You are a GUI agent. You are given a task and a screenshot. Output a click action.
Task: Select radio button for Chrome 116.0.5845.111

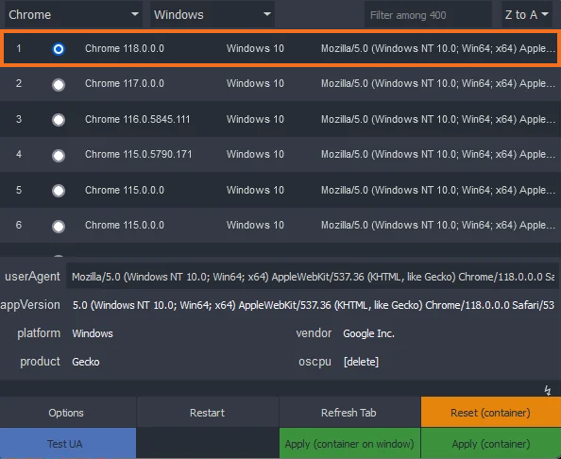[59, 120]
